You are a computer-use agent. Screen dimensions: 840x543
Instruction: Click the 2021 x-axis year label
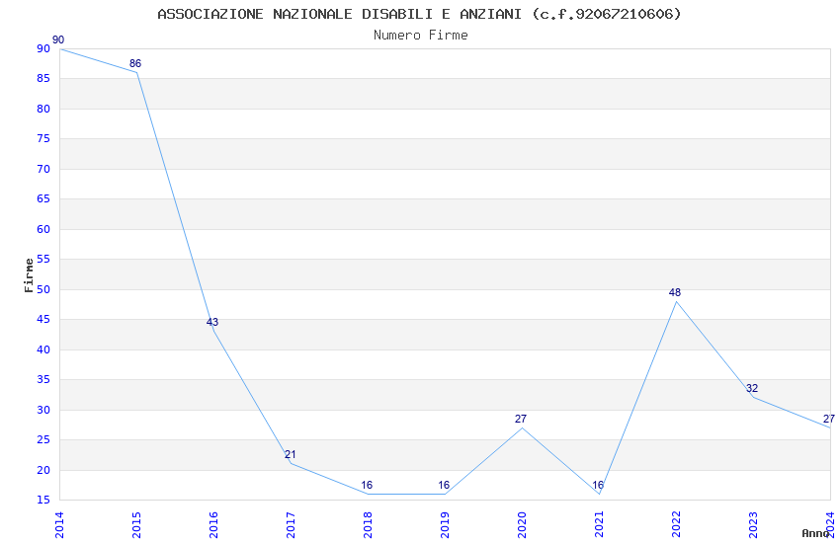(599, 524)
